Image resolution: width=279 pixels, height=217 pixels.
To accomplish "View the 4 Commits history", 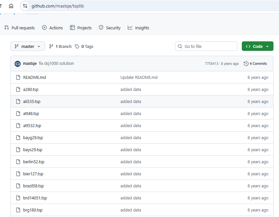I will [258, 64].
